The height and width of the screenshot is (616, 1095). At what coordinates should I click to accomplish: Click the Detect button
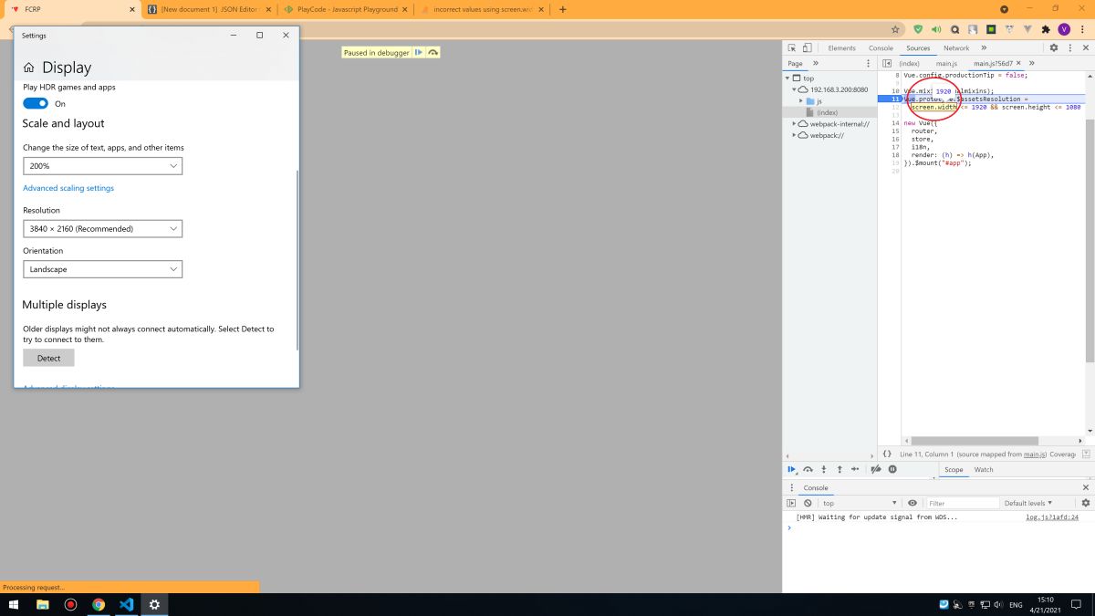48,358
